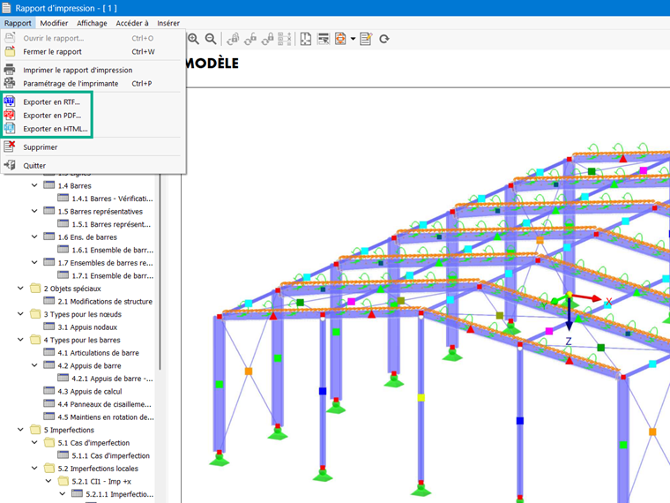Collapse the 2 Objets spéciaux folder
This screenshot has height=503, width=670.
20,289
